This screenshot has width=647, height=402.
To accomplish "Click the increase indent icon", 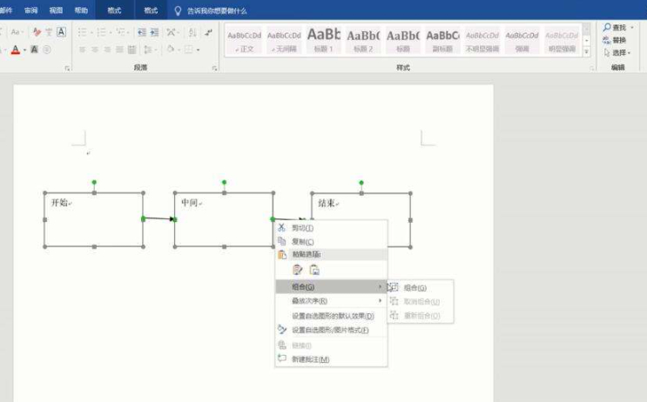I will click(x=155, y=32).
